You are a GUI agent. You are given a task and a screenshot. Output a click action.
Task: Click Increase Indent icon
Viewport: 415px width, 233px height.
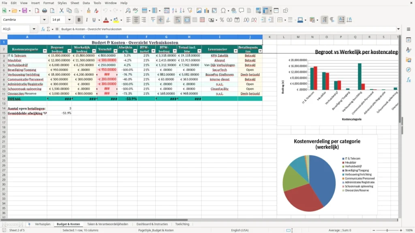pyautogui.click(x=263, y=20)
